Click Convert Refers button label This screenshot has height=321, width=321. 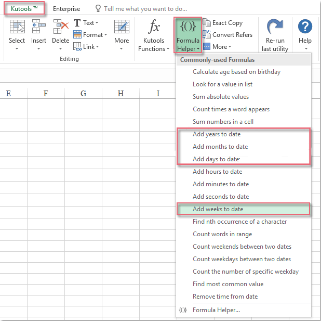232,35
